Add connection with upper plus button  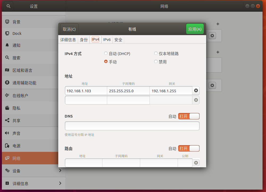[218, 24]
